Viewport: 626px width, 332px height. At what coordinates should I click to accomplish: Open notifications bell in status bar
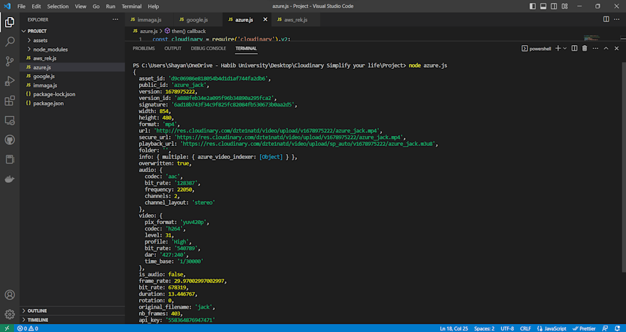617,328
